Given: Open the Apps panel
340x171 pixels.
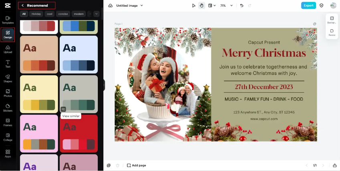Looking at the screenshot, I should pos(8,153).
